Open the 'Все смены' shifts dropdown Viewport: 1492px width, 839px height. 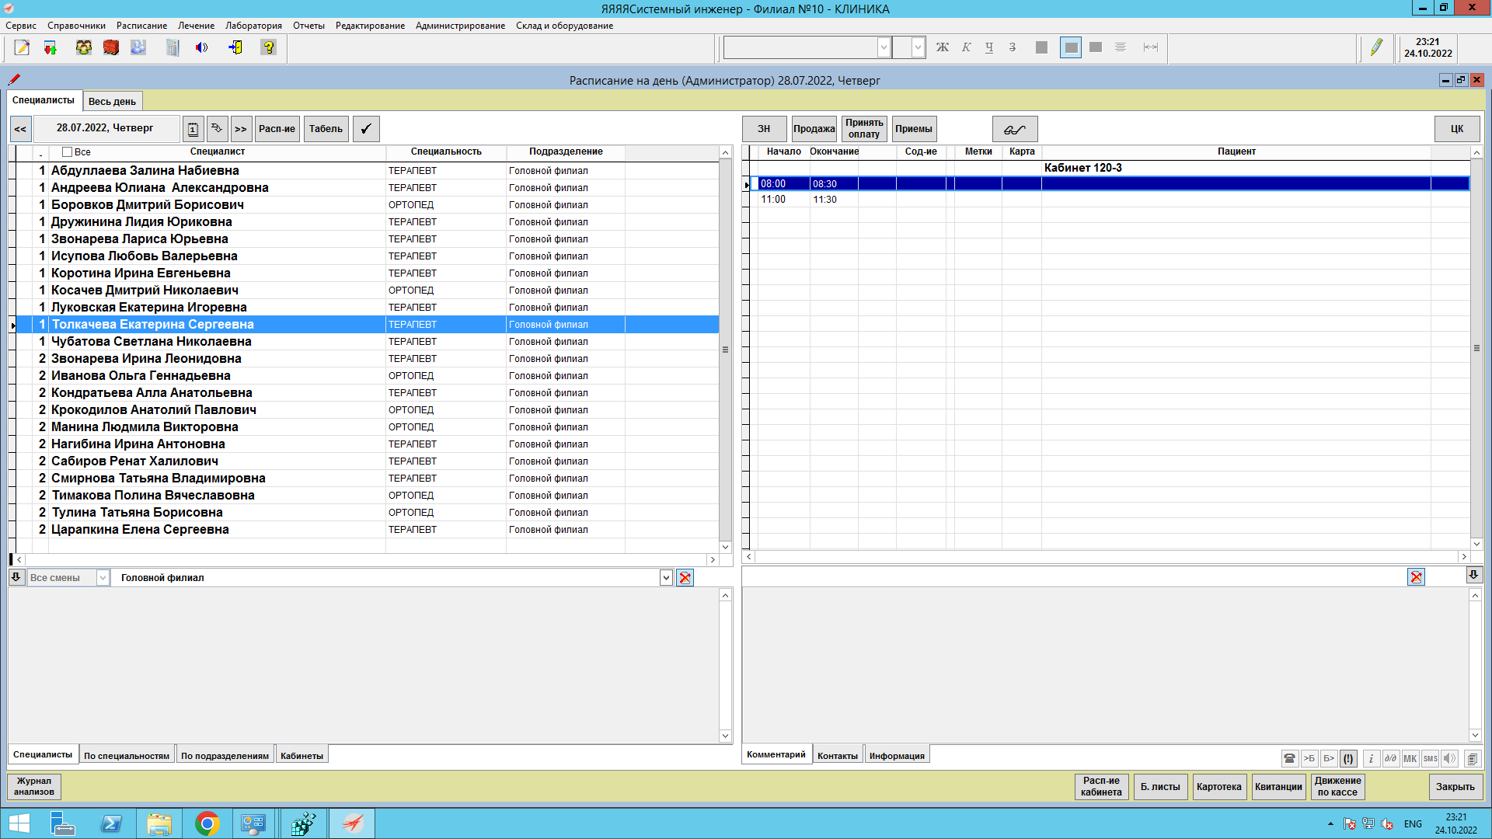(103, 578)
